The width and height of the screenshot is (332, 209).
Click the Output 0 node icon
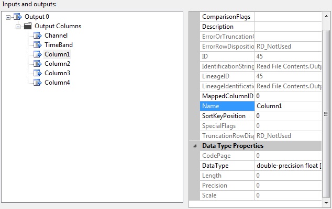click(17, 17)
